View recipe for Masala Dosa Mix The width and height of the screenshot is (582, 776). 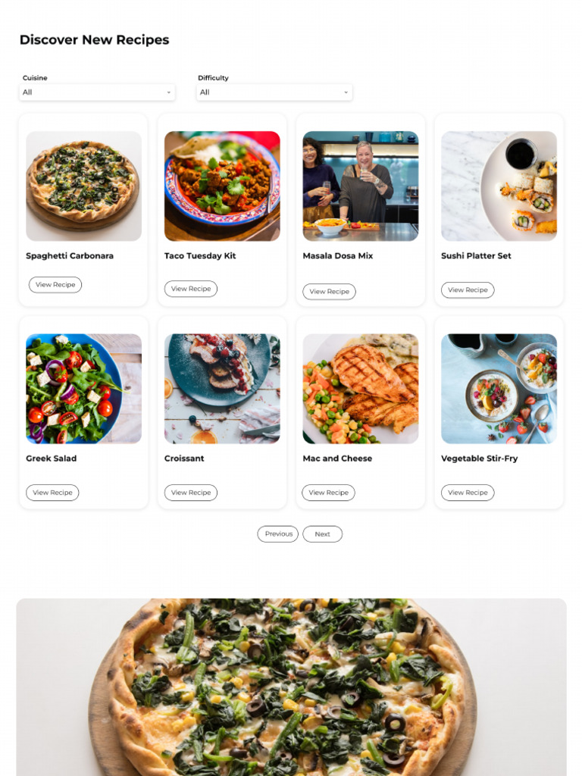tap(329, 292)
